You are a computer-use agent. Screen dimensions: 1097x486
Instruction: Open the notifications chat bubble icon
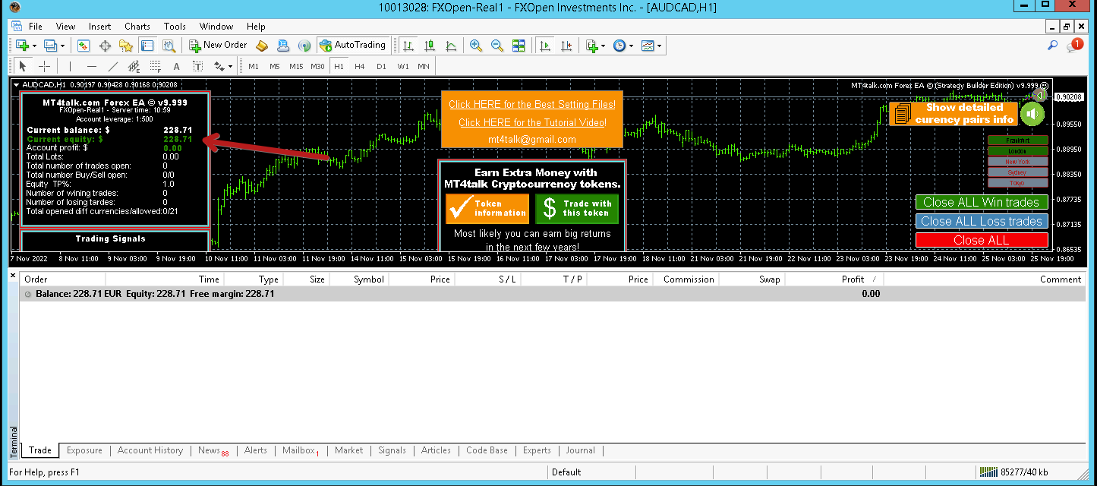click(1074, 46)
